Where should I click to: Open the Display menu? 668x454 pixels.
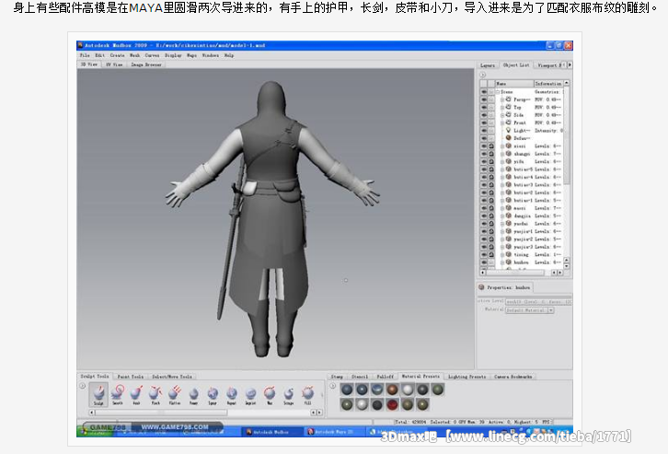[173, 55]
